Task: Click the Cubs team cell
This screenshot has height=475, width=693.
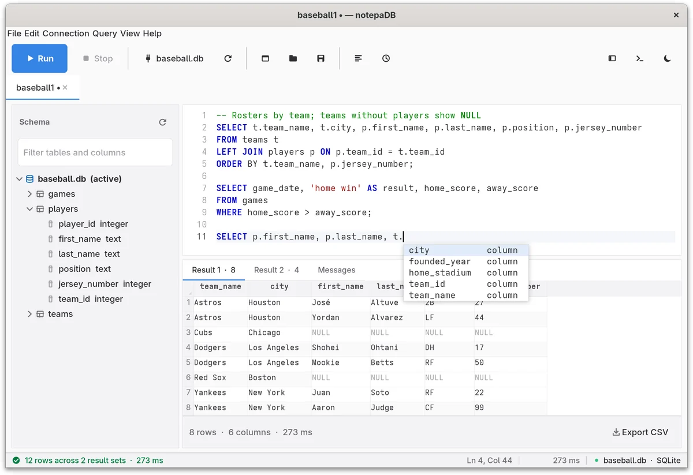Action: tap(219, 332)
